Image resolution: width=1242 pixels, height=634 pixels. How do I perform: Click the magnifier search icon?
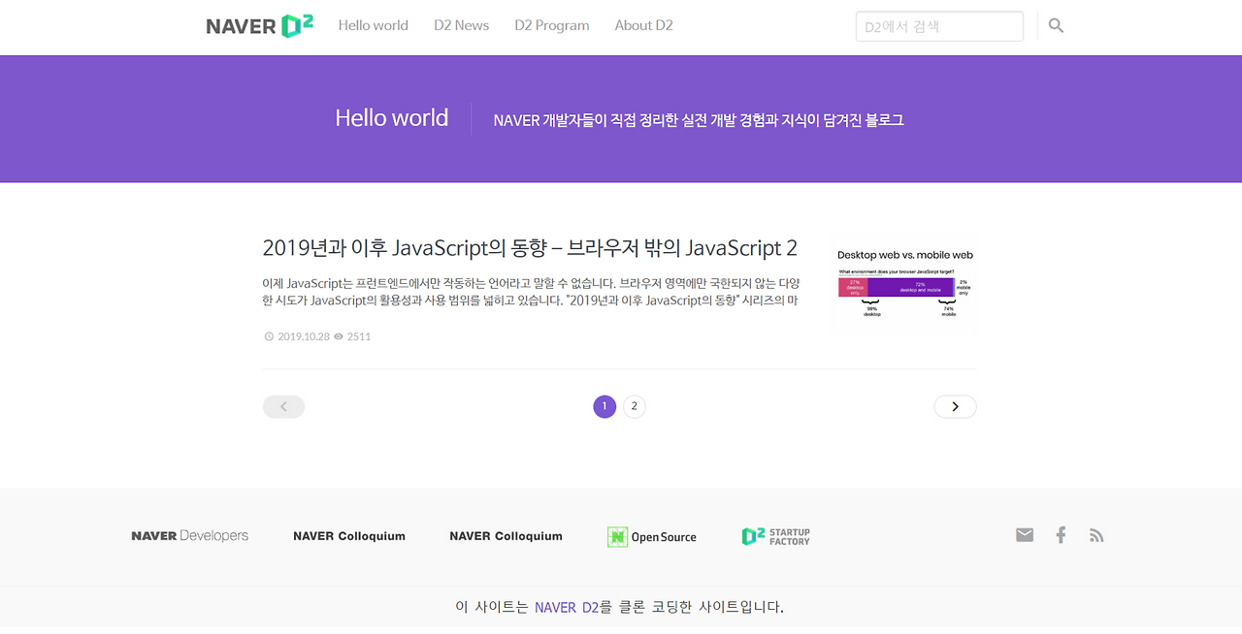coord(1057,26)
